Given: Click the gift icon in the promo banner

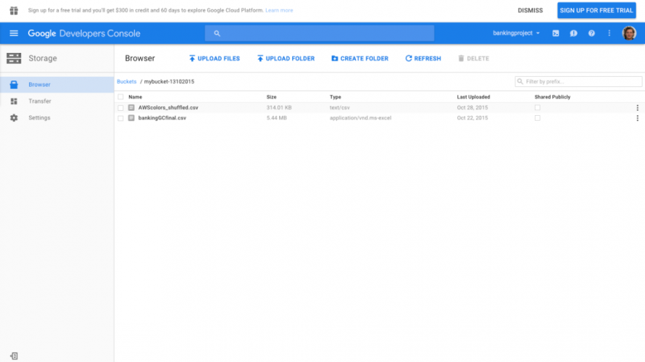Looking at the screenshot, I should click(14, 10).
